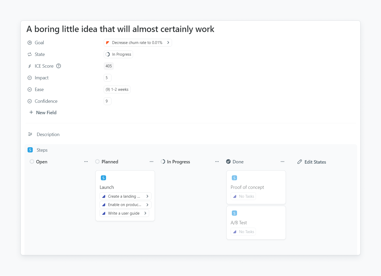Screen dimensions: 381x276
Task: Click the Description text icon
Action: [30, 134]
